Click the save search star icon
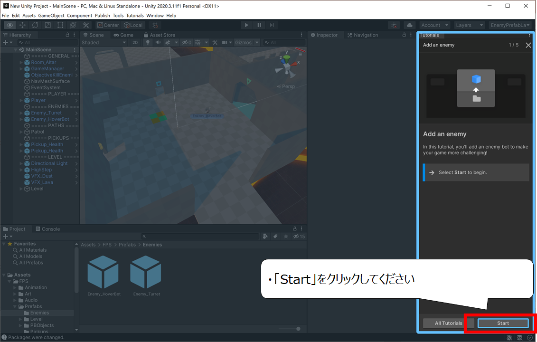The height and width of the screenshot is (342, 537). 286,237
